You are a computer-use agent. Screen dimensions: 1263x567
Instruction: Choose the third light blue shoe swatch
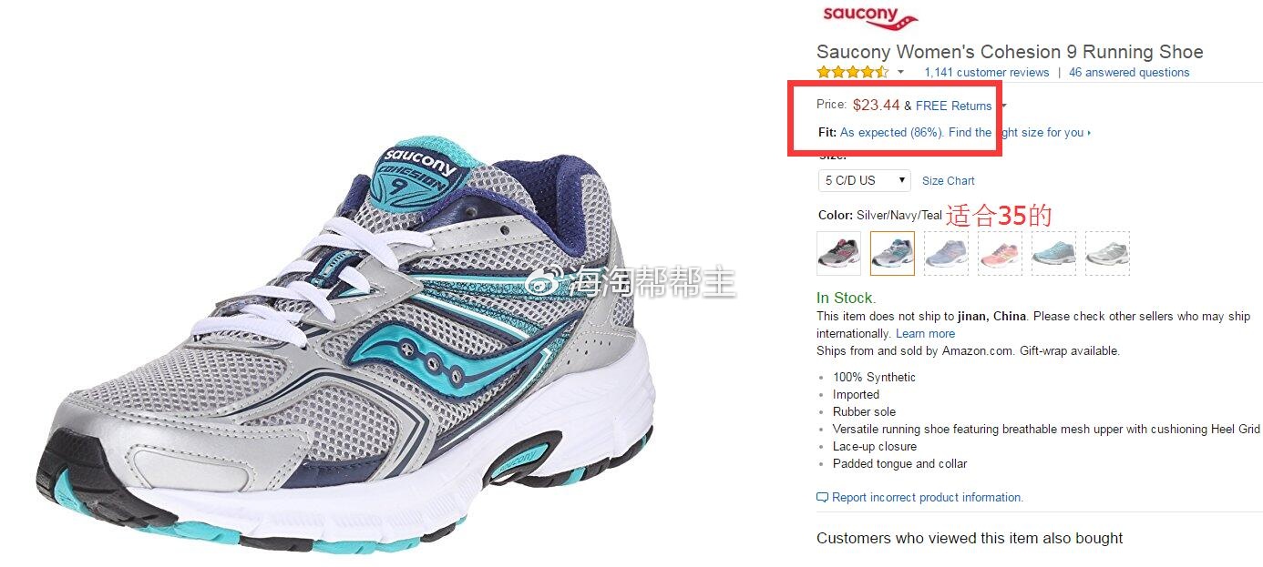coord(946,253)
